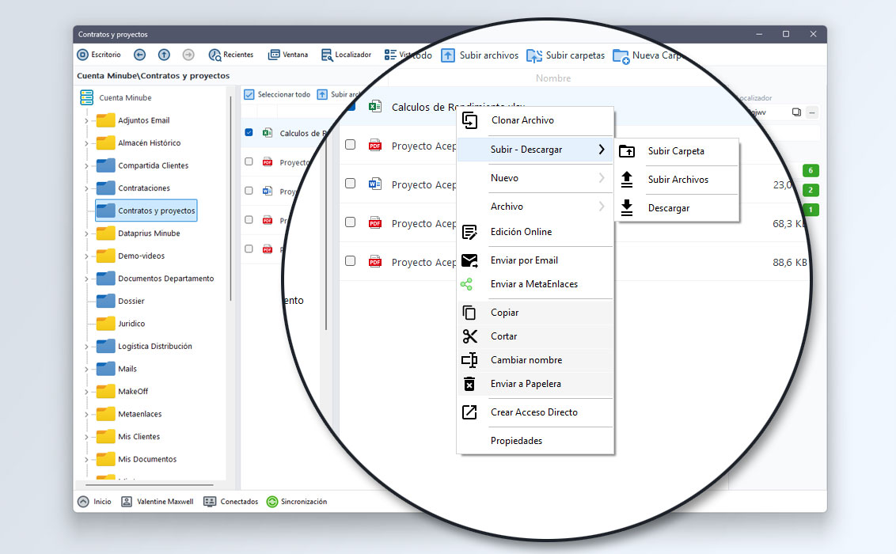896x554 pixels.
Task: Expand the Mis Clientes tree node
Action: point(86,437)
